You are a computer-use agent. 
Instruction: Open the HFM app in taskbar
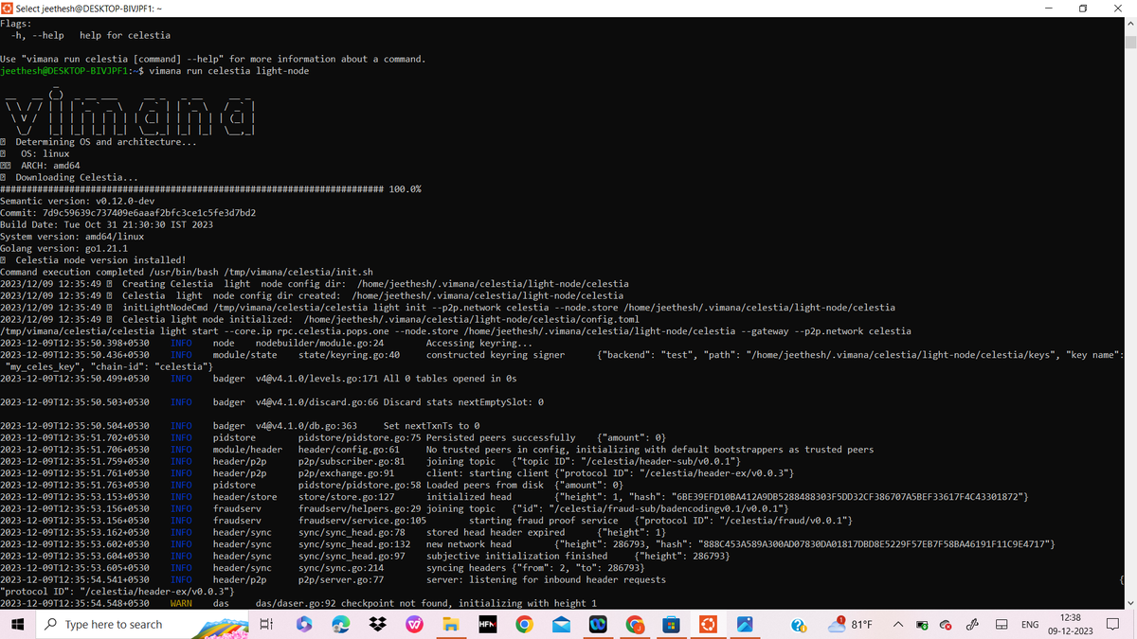pyautogui.click(x=487, y=625)
